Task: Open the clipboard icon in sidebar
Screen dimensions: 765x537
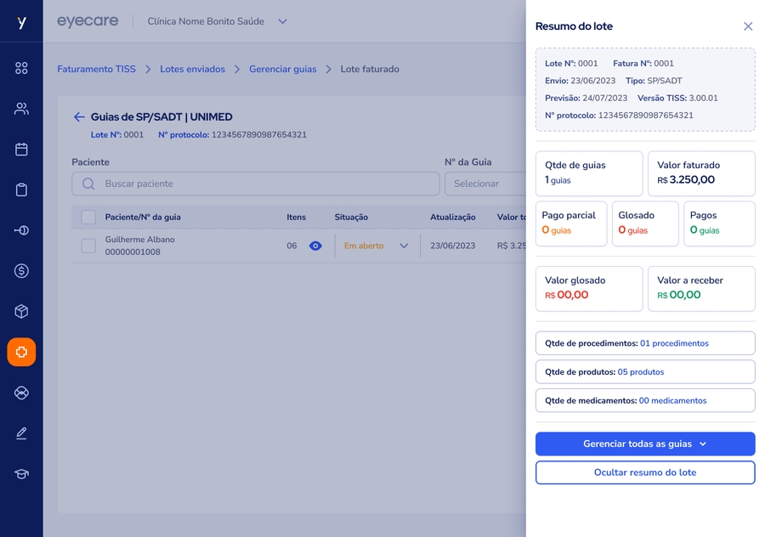Action: [x=21, y=189]
